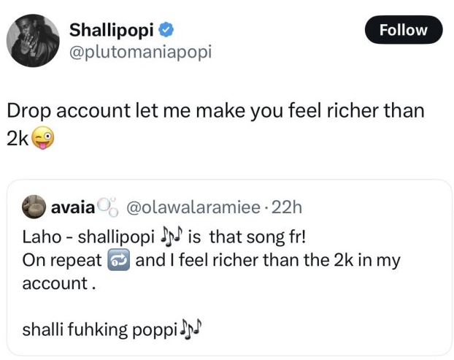Screen dimensions: 454x360
Task: Click the avaia display name
Action: (x=73, y=207)
